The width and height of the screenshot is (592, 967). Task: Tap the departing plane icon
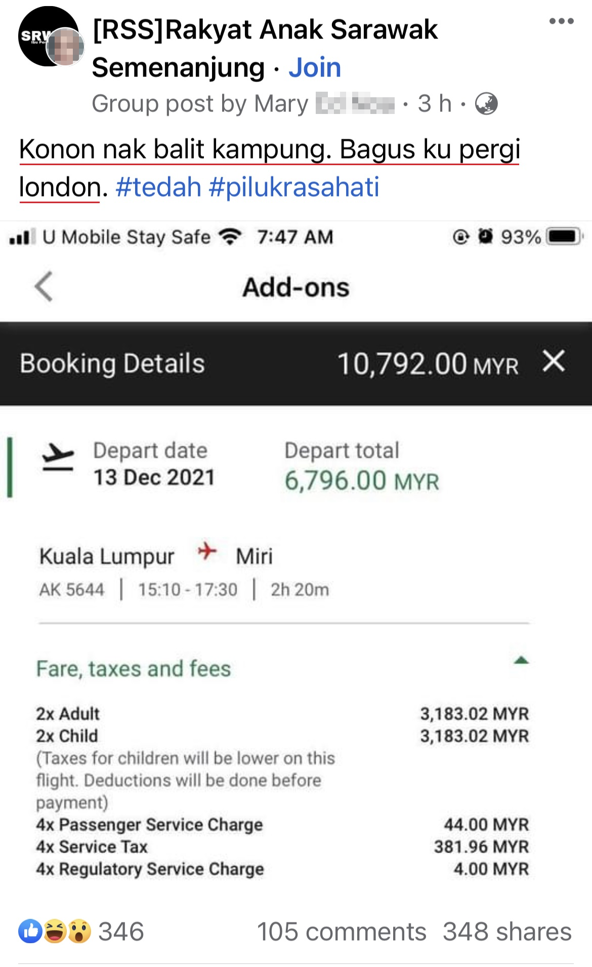point(58,457)
